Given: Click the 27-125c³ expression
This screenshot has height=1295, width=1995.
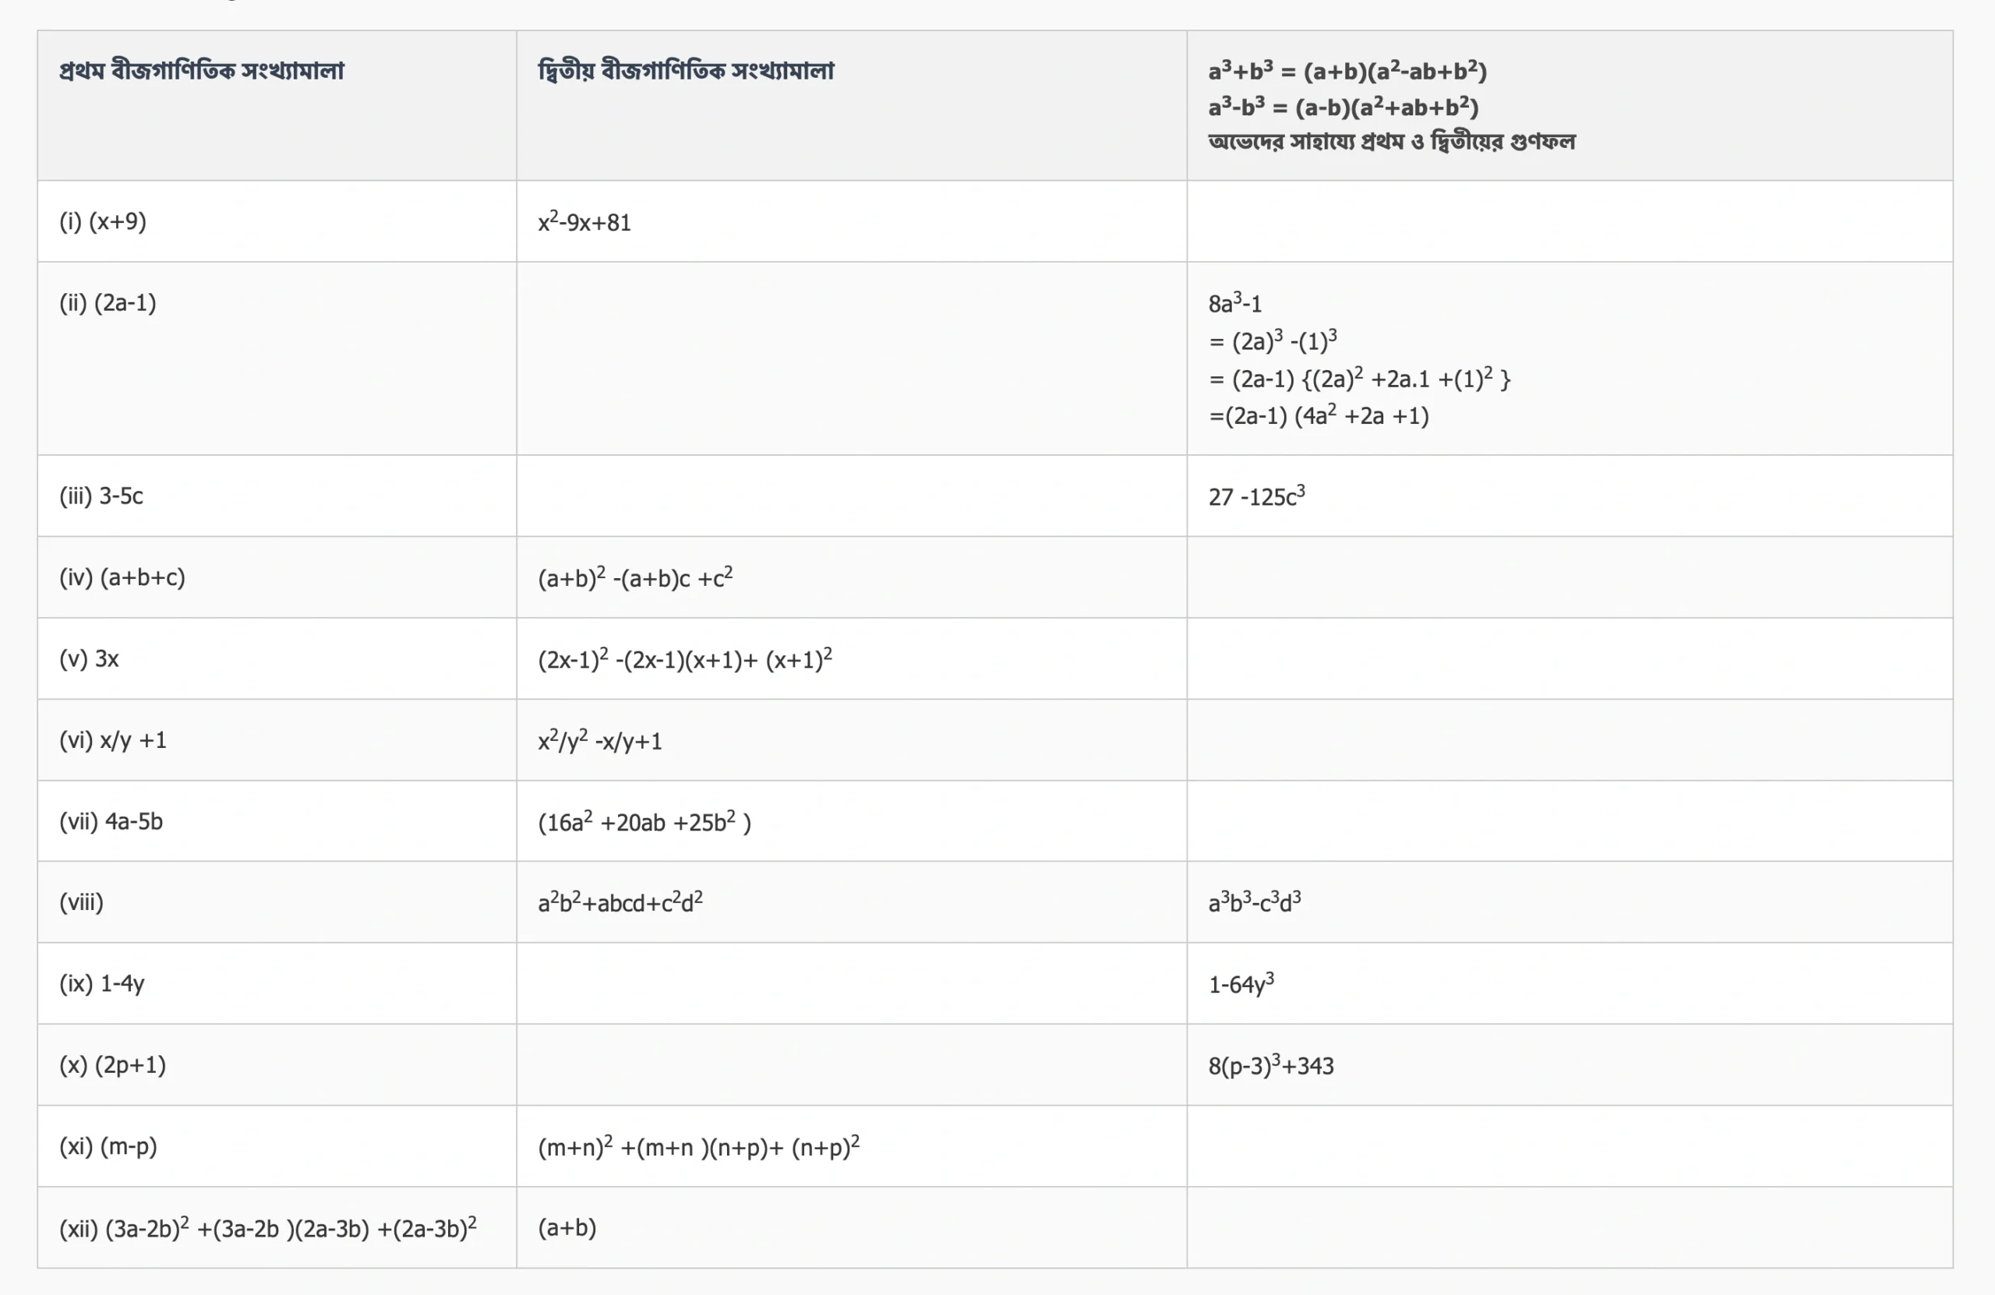Looking at the screenshot, I should [1256, 497].
